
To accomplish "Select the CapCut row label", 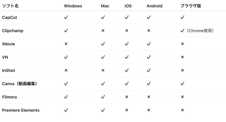I will click(x=10, y=17).
